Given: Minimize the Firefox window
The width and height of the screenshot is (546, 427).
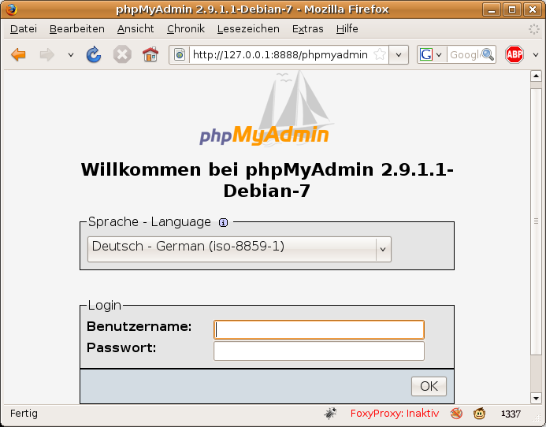Looking at the screenshot, I should 492,9.
